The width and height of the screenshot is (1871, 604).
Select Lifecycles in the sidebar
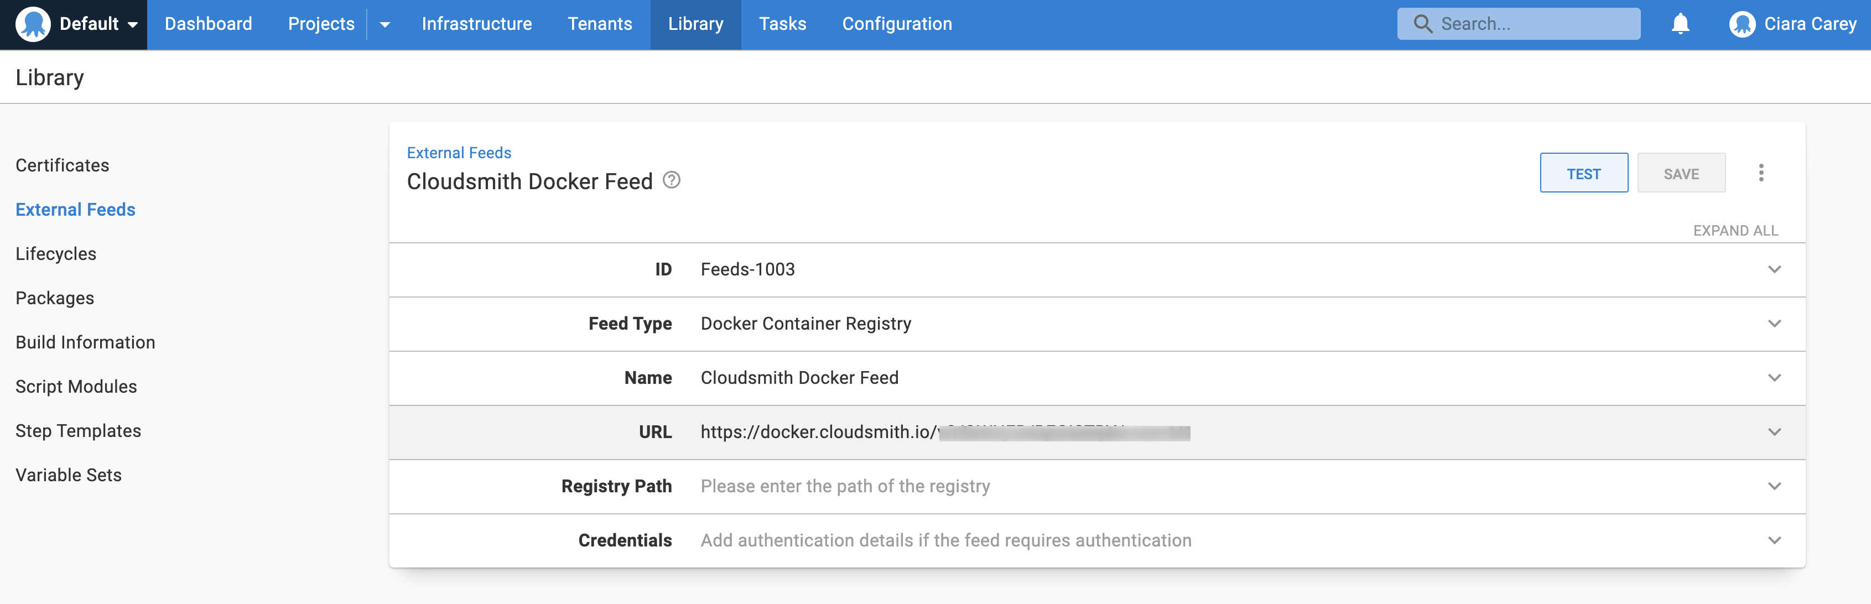(55, 253)
